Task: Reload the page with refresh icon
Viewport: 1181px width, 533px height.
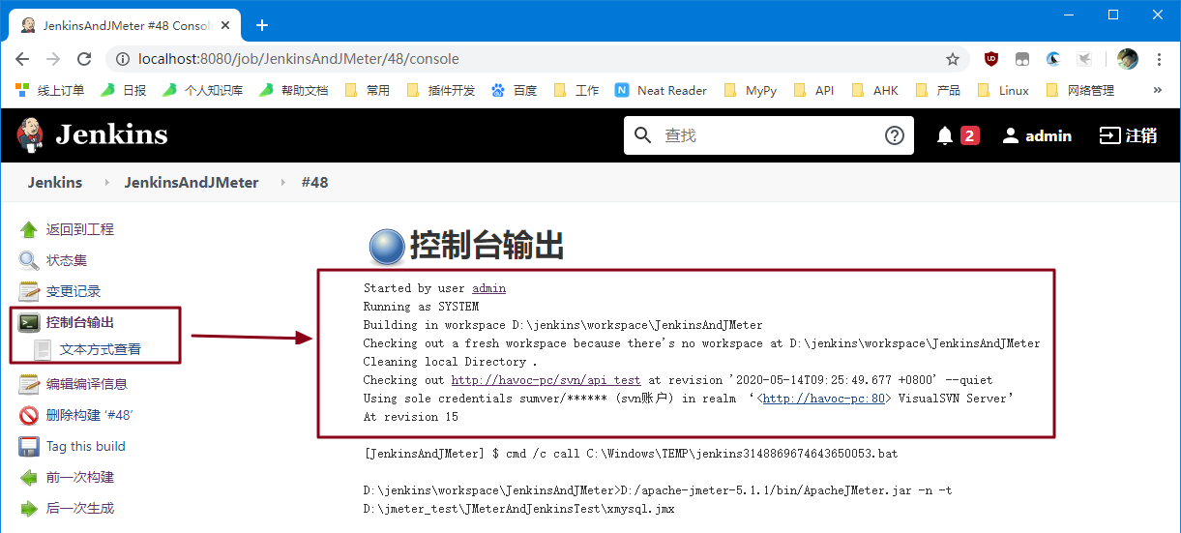Action: [x=84, y=59]
